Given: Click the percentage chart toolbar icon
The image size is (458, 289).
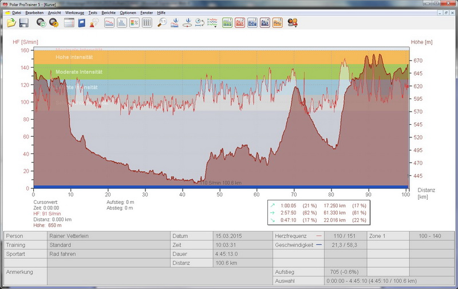Looking at the screenshot, I should [x=135, y=23].
